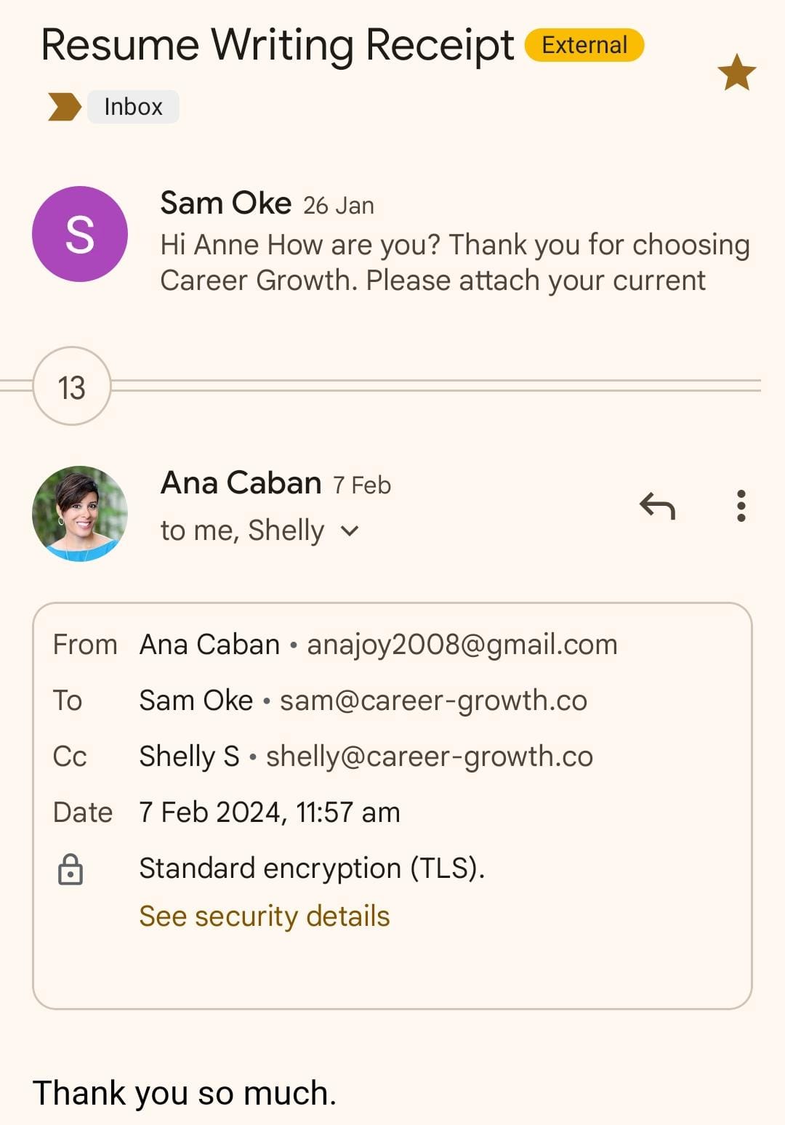Select the anajoy2008@gmail.com sender address

pos(462,645)
